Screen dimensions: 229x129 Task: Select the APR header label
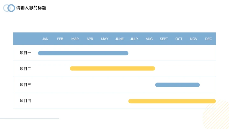point(90,39)
